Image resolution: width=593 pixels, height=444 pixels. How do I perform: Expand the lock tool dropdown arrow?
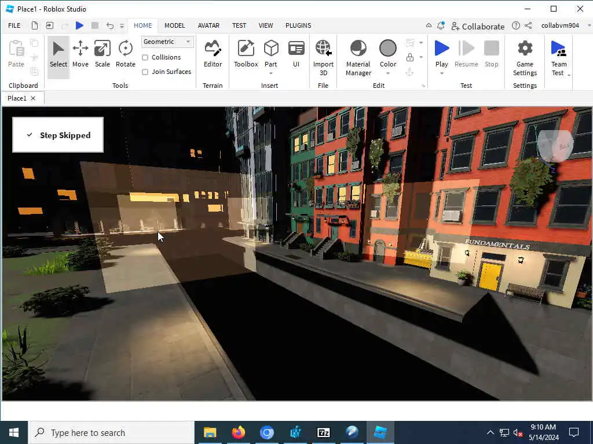click(421, 57)
